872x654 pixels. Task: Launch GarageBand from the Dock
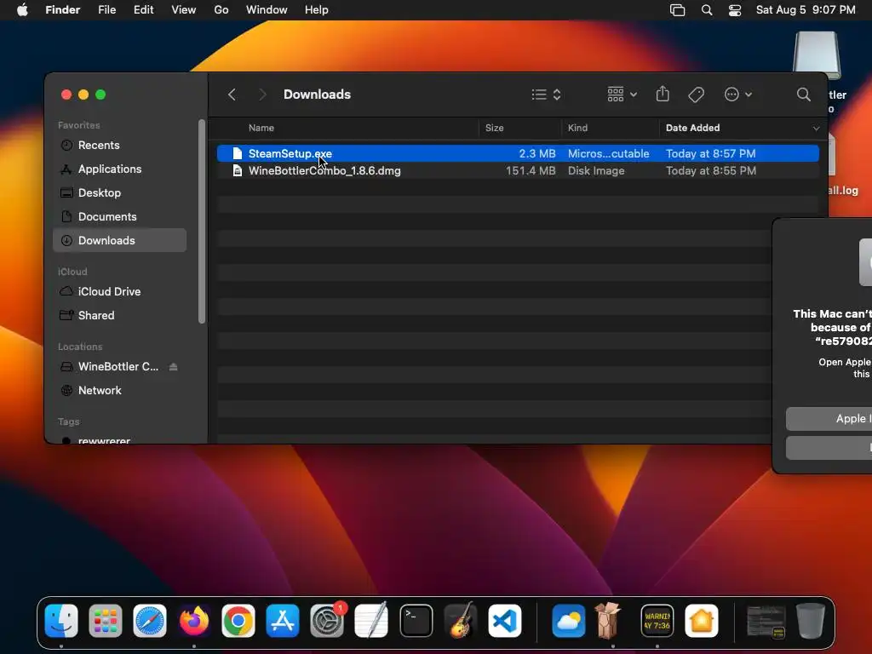[x=461, y=621]
